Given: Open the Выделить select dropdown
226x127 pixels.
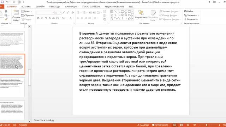Looking at the screenshot, I should tap(191, 19).
